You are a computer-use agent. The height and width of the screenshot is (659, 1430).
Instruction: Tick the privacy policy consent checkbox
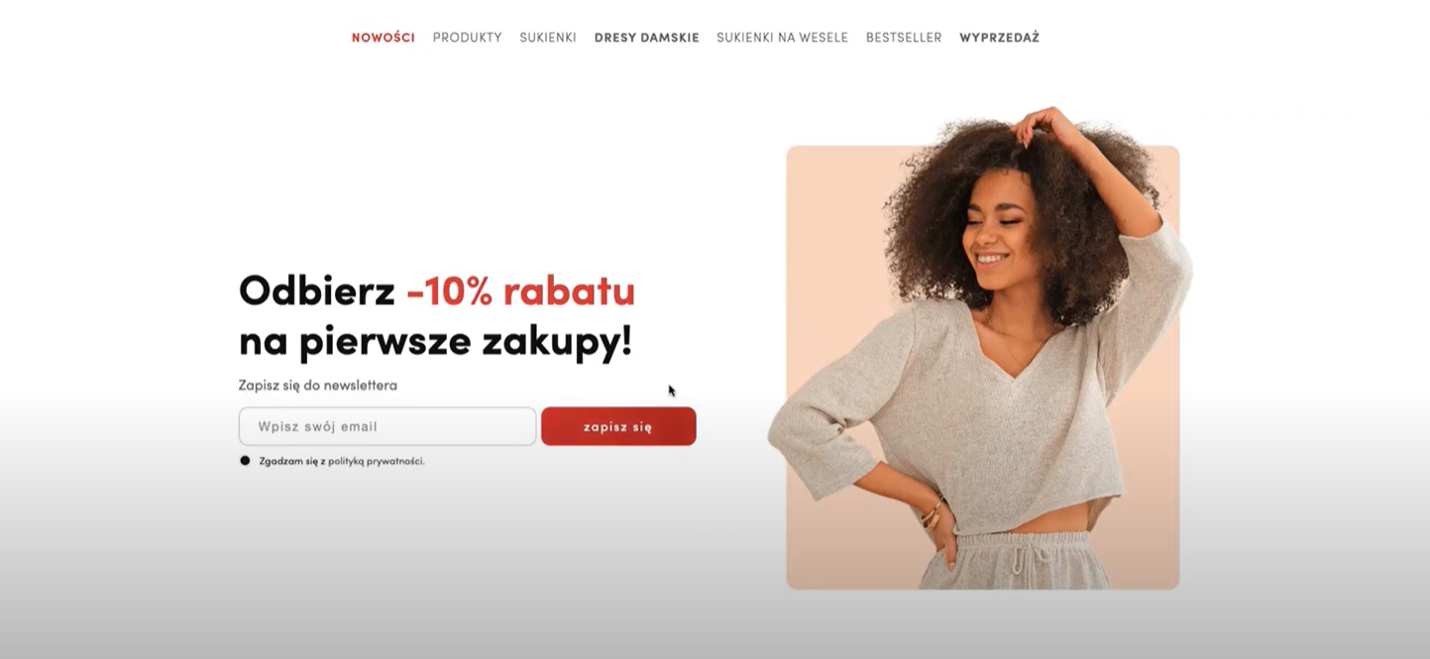tap(245, 461)
